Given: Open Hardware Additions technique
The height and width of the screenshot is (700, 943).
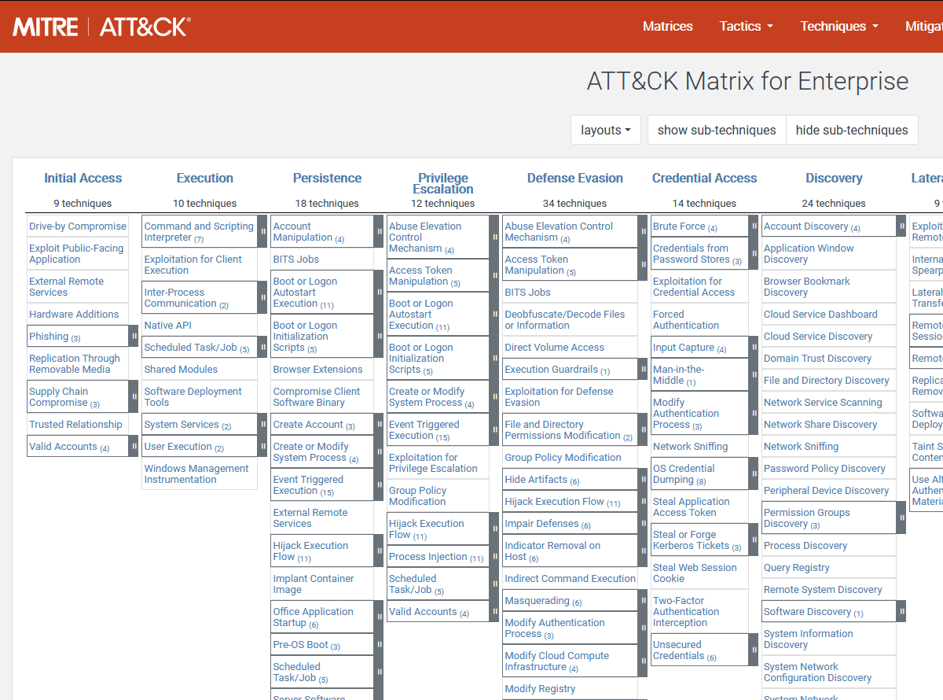Looking at the screenshot, I should pos(74,314).
